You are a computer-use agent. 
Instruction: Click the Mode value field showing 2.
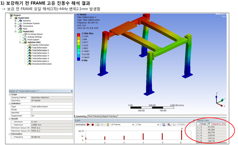pyautogui.click(x=52, y=110)
